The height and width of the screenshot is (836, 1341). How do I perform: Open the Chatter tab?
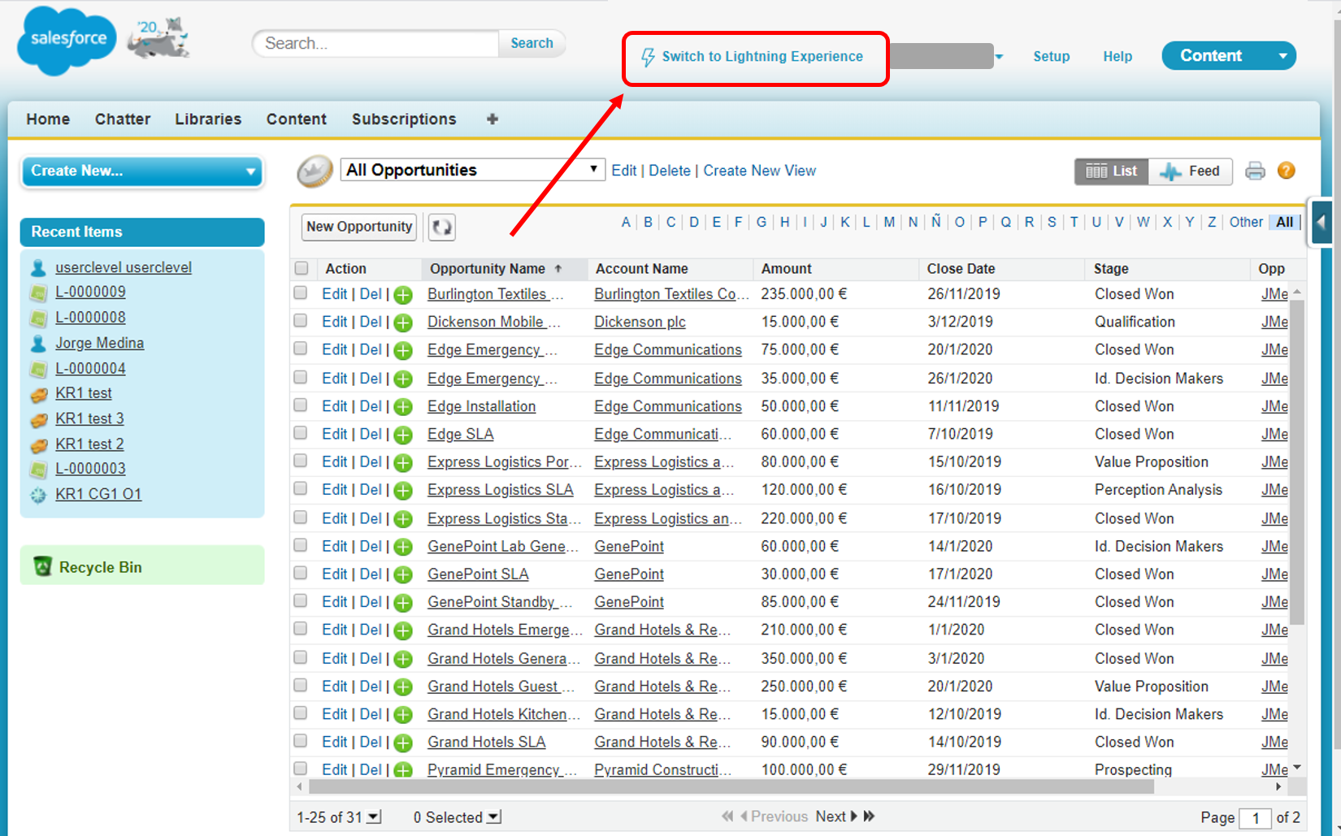(x=123, y=119)
